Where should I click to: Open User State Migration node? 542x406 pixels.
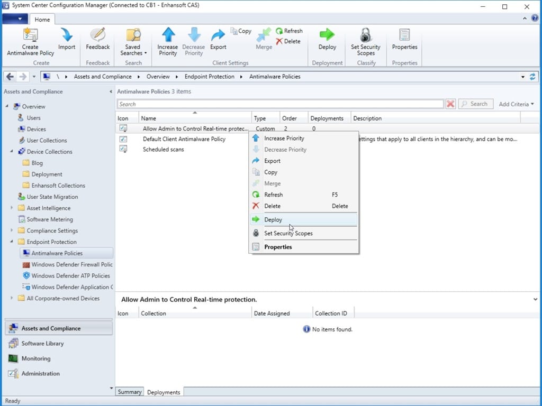click(48, 197)
